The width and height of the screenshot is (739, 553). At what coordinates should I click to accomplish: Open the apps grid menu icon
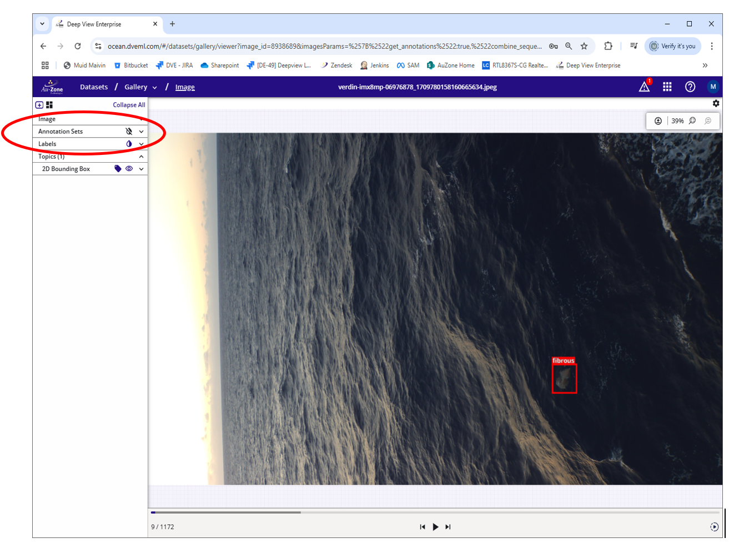click(667, 87)
